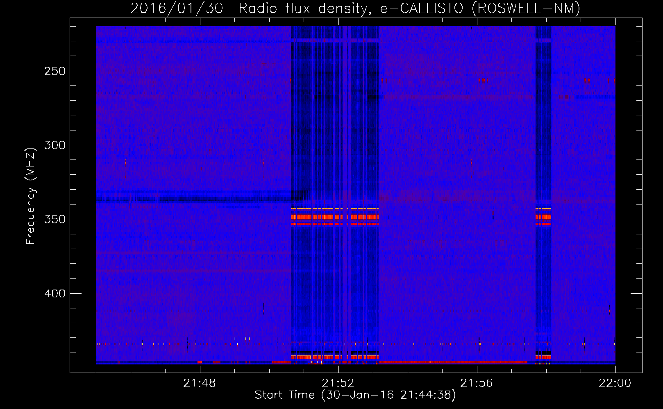663x409 pixels.
Task: Click the 'Frequency (MHZ)' axis label
Action: [x=31, y=196]
